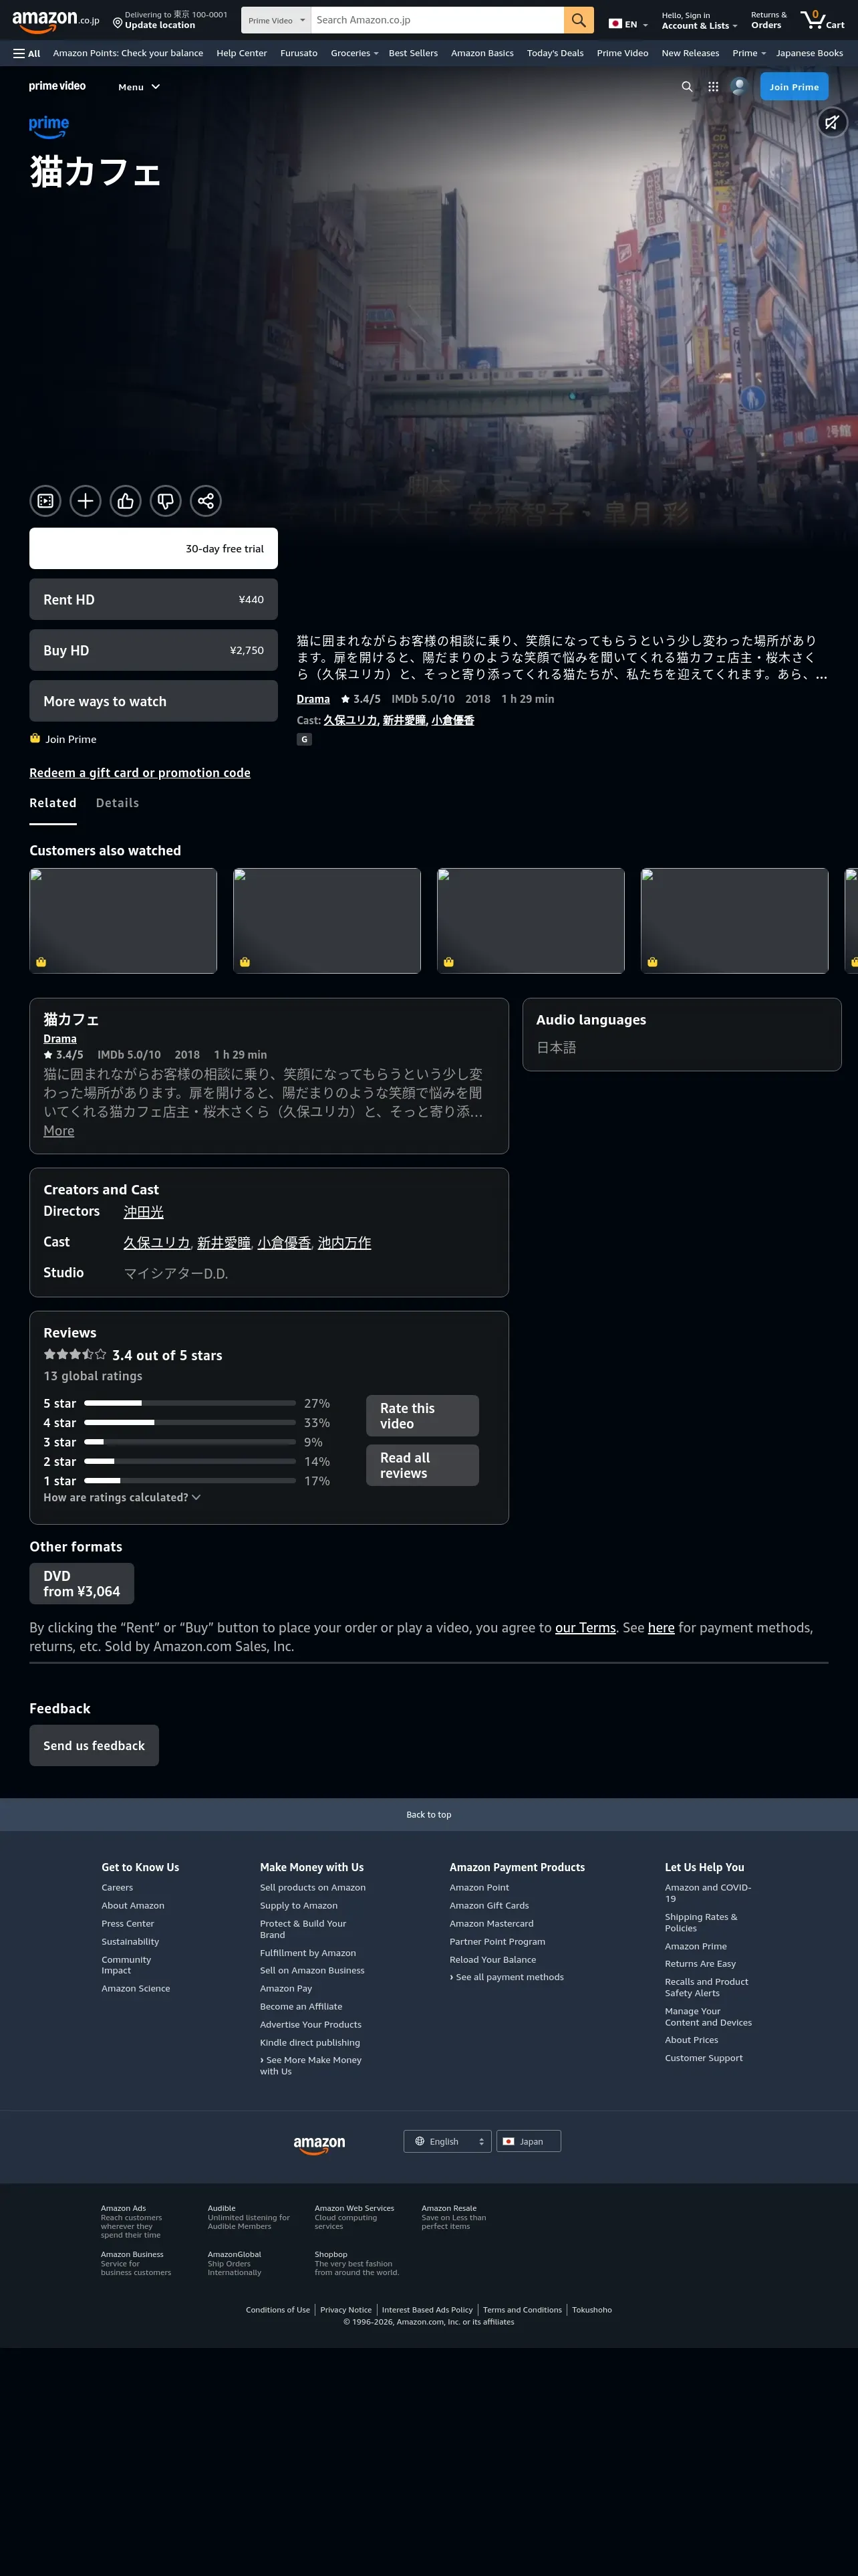Click the orange search magnifier button

click(578, 20)
